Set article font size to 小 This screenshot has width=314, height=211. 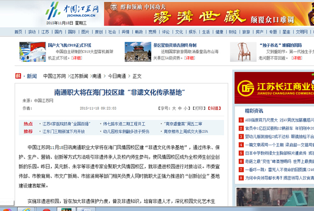click(x=186, y=108)
